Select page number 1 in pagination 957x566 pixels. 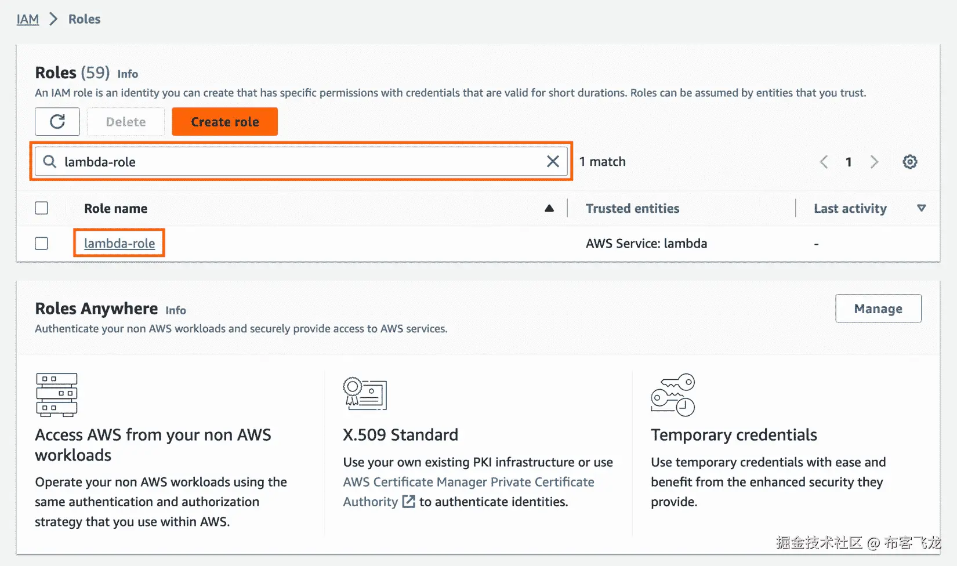coord(849,162)
